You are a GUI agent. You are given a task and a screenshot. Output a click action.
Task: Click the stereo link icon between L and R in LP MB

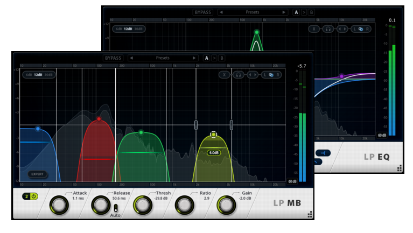pos(271,75)
